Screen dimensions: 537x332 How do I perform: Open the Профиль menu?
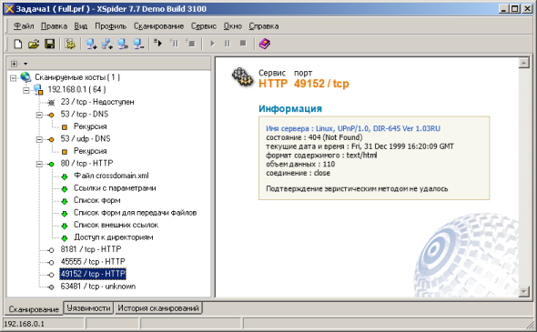111,26
